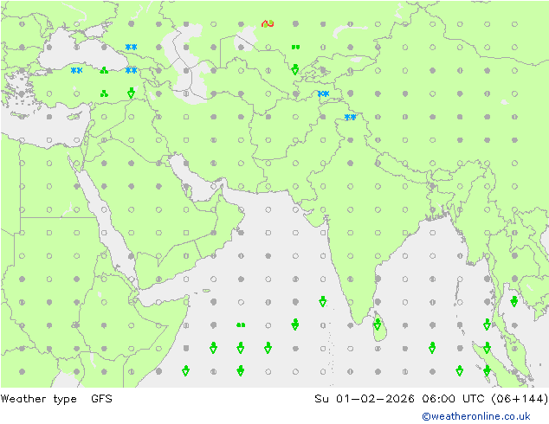Click the forecast offset text '(06+144)'

point(520,399)
